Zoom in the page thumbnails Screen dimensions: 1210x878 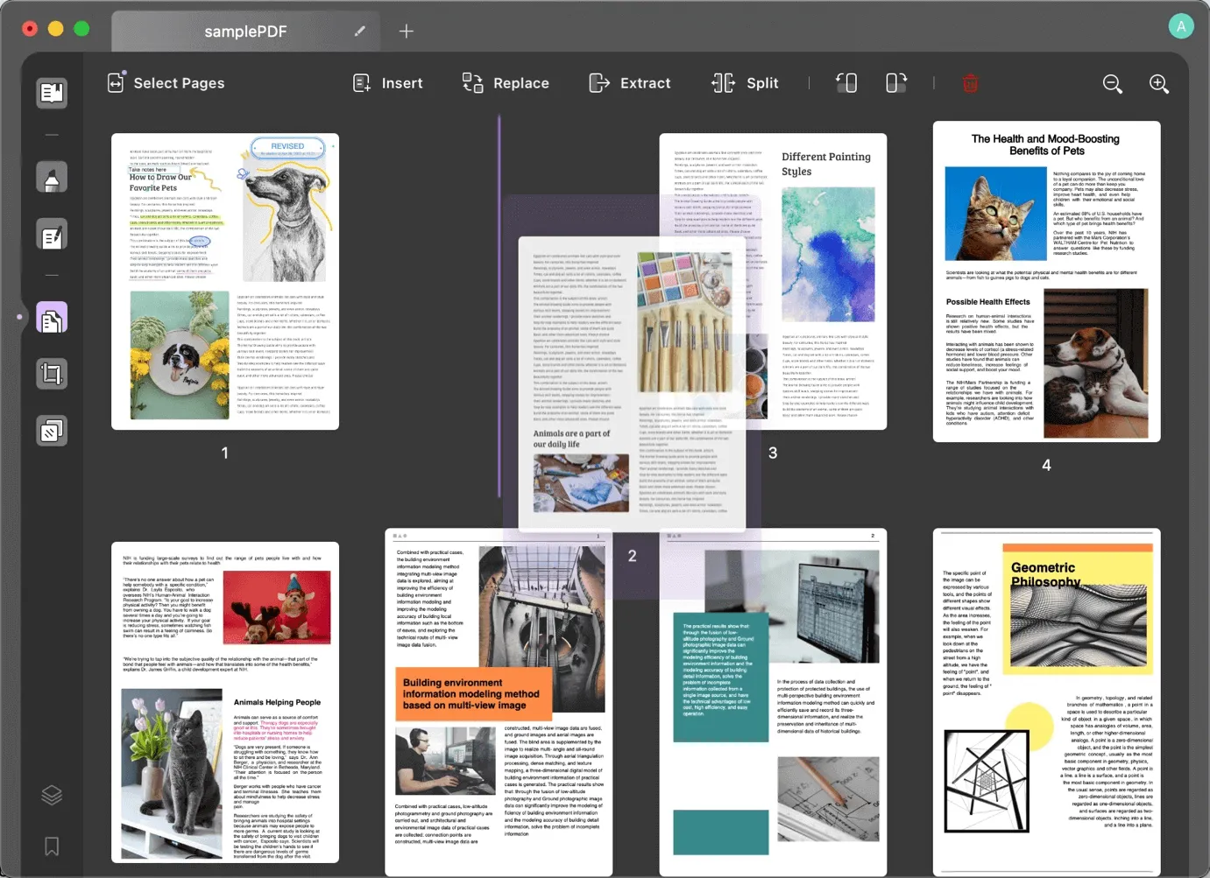[x=1158, y=83]
